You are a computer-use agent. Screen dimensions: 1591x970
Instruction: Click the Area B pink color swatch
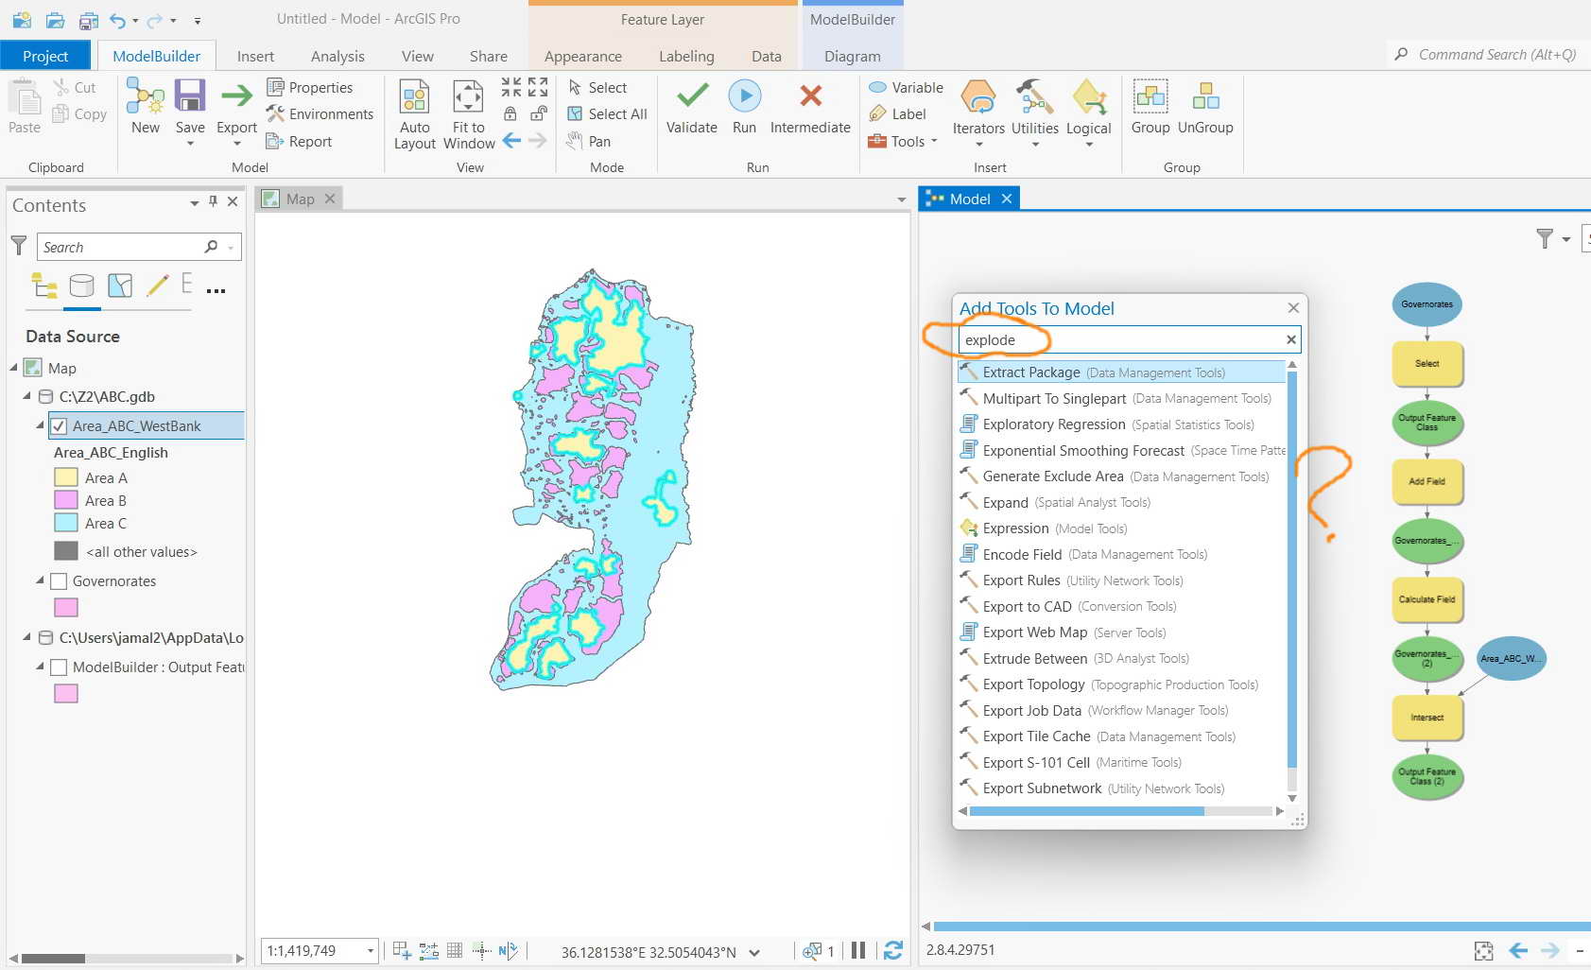[x=64, y=500]
